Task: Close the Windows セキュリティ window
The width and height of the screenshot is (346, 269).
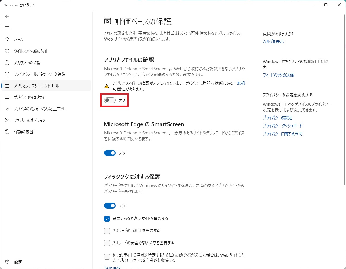Action: 339,5
